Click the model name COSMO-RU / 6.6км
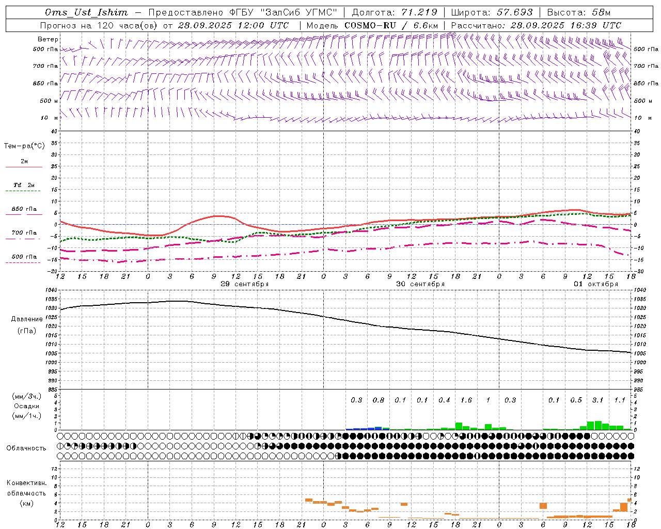The width and height of the screenshot is (661, 529). 391,25
